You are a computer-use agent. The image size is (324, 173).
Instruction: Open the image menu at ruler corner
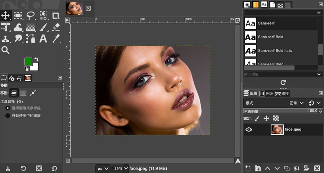(x=68, y=20)
